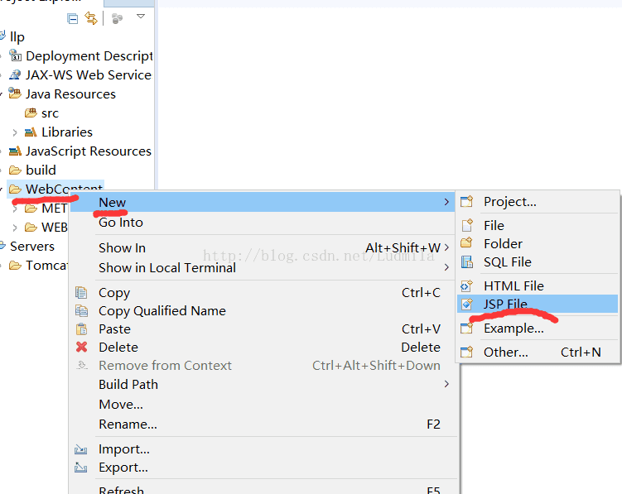This screenshot has height=494, width=622.
Task: Select Project... in New submenu
Action: (x=538, y=202)
